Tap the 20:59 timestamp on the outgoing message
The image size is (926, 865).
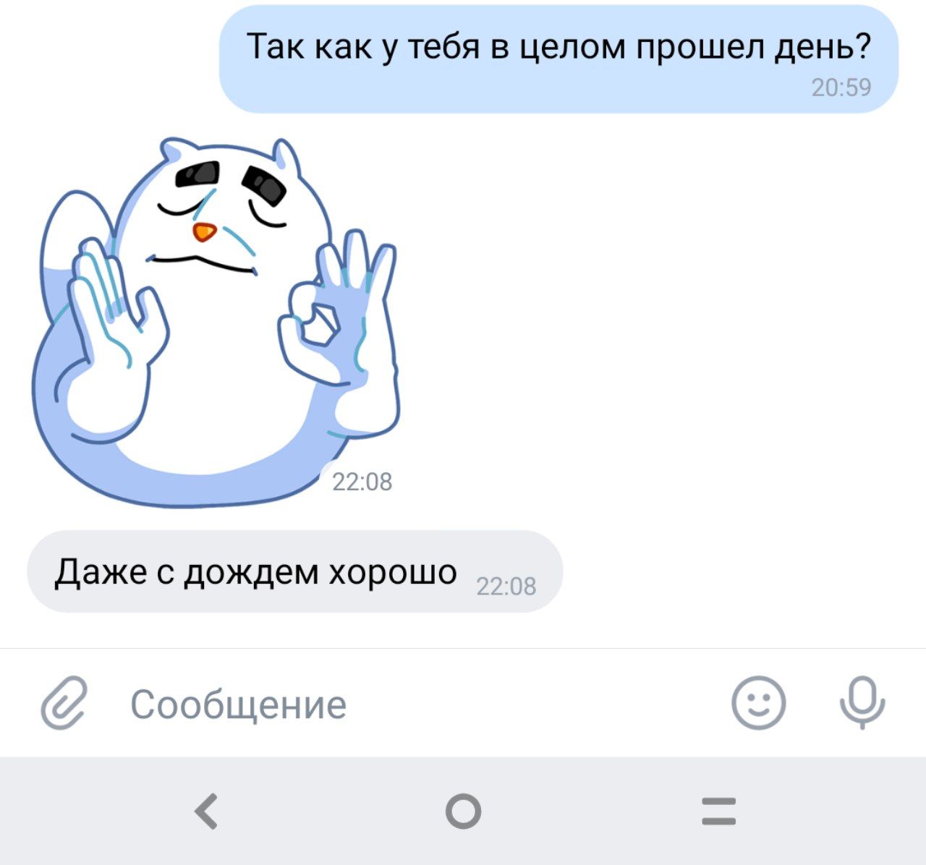[x=841, y=88]
